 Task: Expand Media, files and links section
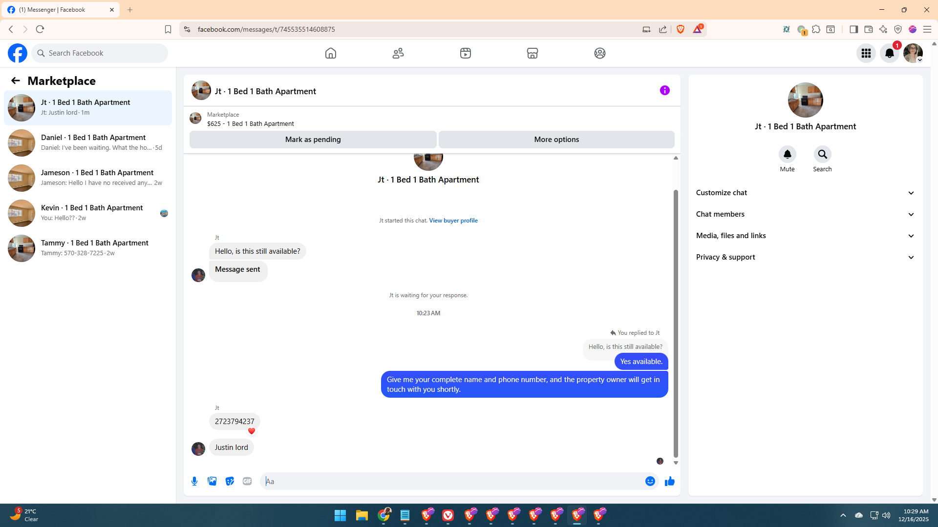[805, 236]
